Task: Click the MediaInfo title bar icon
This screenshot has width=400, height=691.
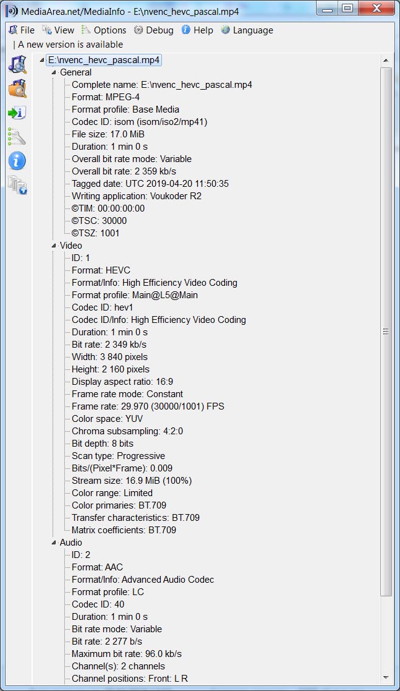Action: coord(12,11)
